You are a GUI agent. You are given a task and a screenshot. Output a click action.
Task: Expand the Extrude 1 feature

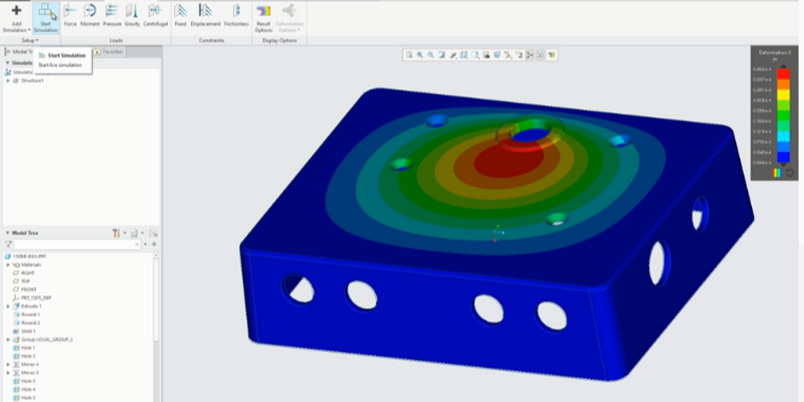pos(8,306)
